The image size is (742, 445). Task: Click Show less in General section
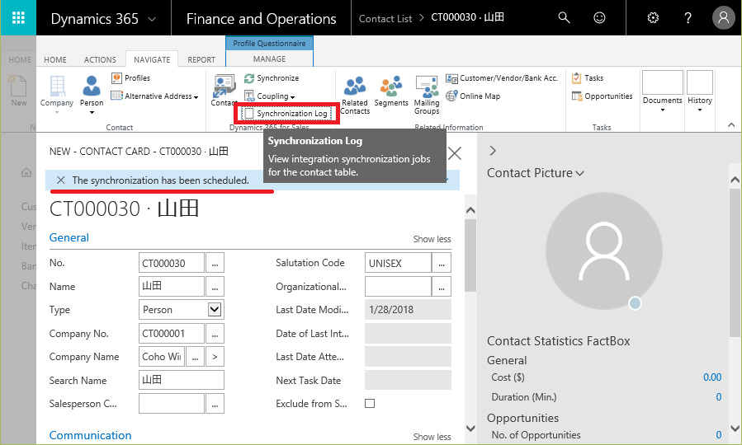[x=432, y=239]
